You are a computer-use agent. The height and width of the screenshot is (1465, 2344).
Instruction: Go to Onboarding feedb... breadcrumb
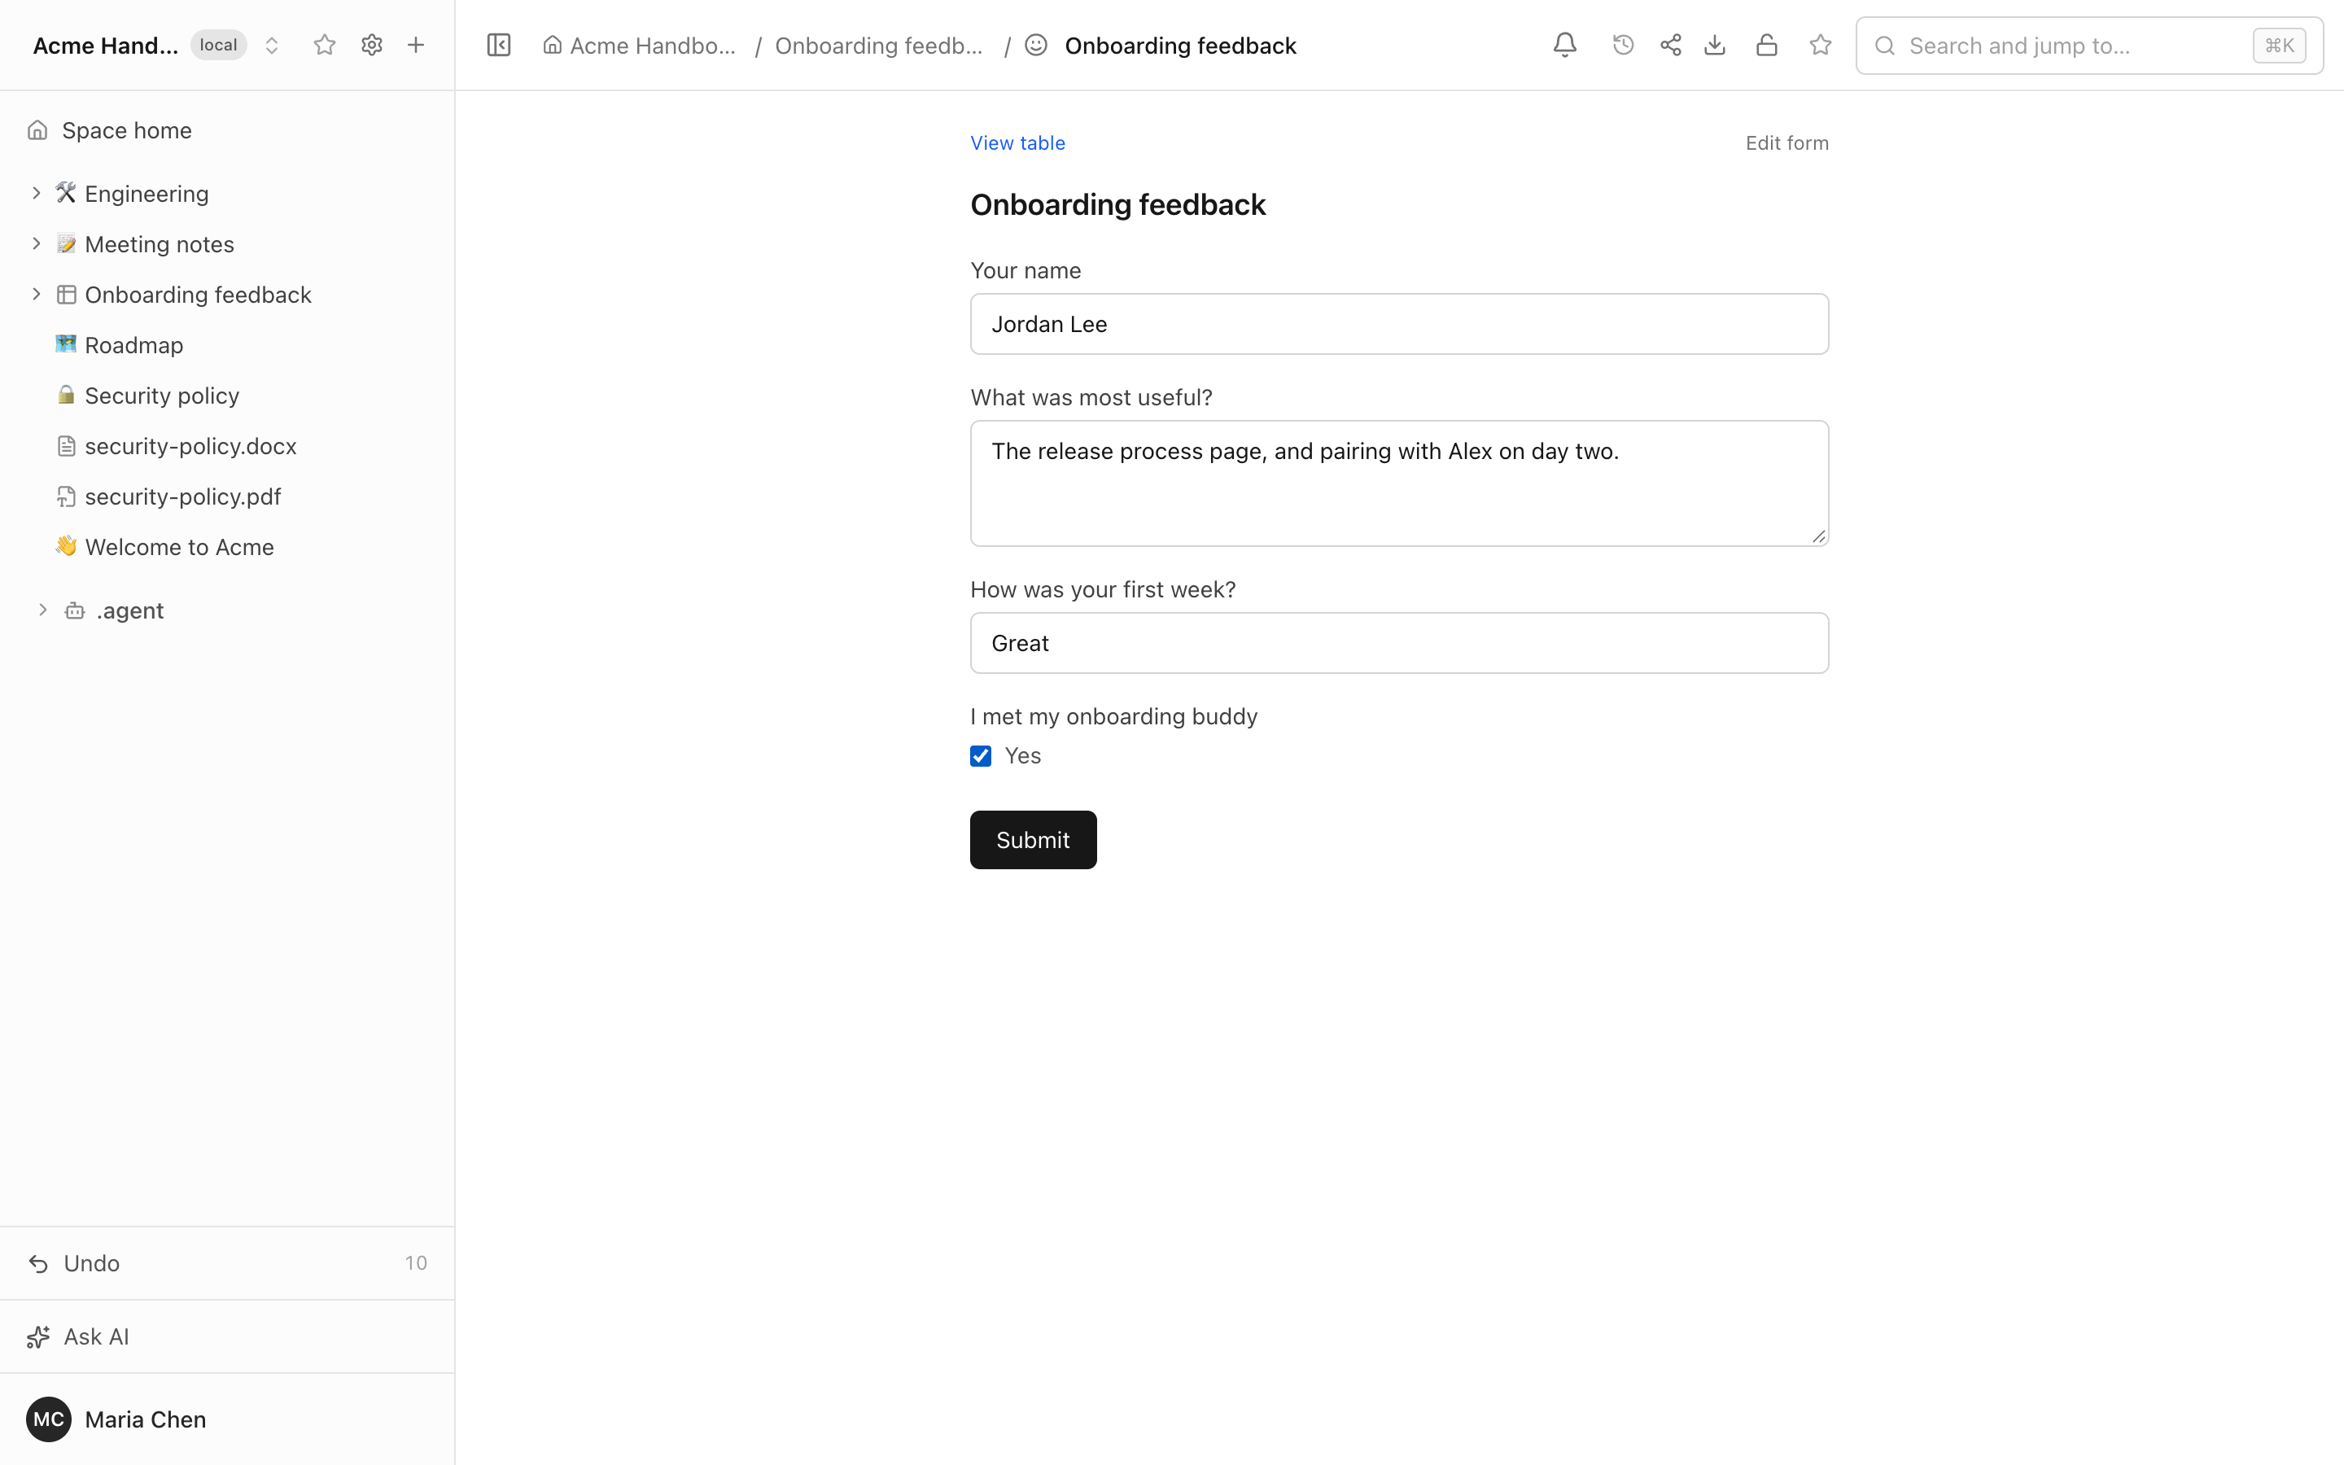point(880,46)
